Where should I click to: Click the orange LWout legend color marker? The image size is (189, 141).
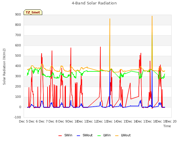pos(117,136)
